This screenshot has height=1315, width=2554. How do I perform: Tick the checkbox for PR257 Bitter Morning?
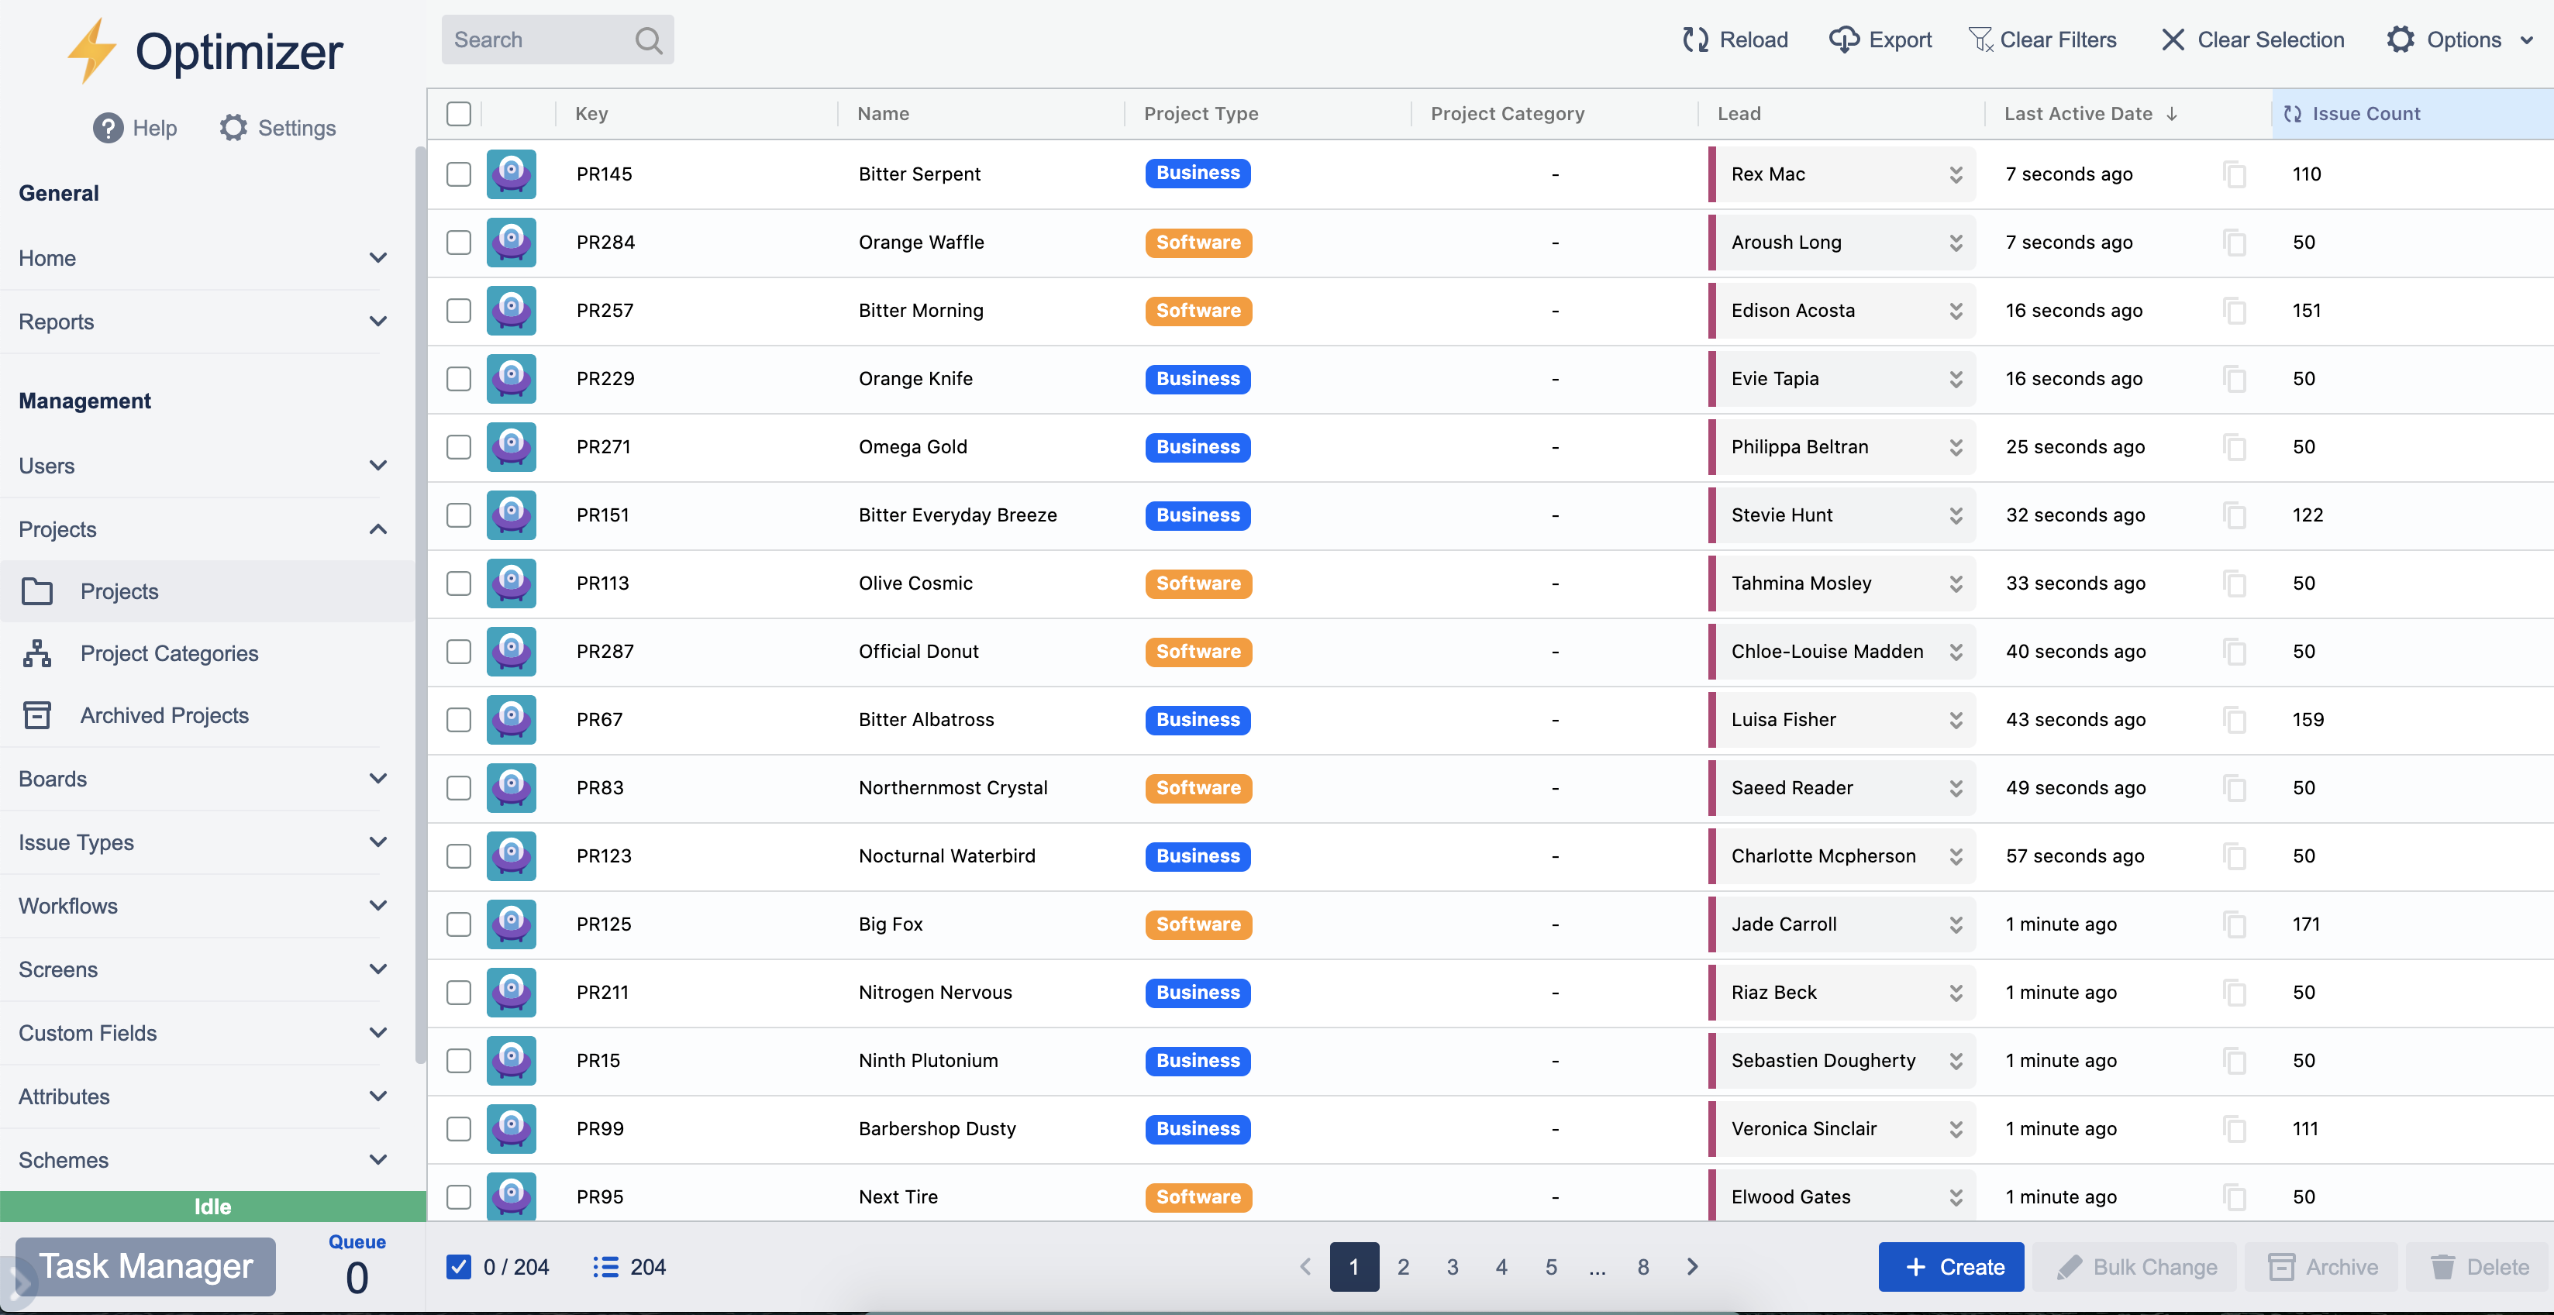tap(458, 312)
